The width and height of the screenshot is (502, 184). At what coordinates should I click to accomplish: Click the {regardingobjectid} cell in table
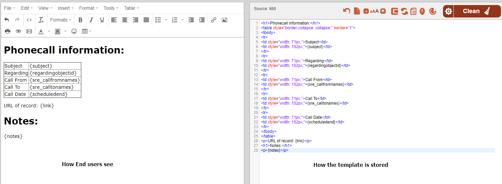[x=55, y=73]
